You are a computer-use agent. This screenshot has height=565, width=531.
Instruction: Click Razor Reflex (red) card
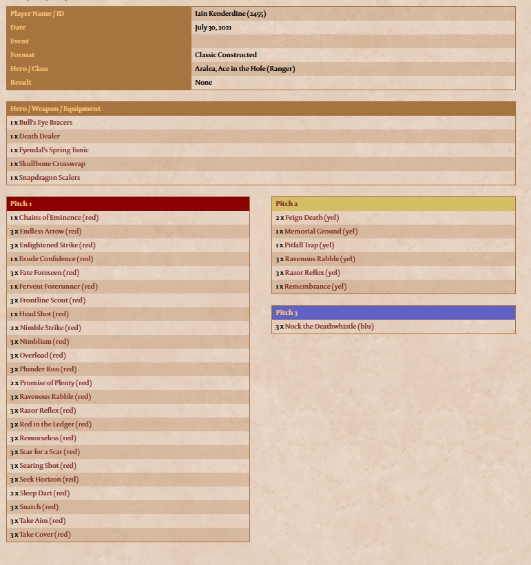(x=48, y=411)
